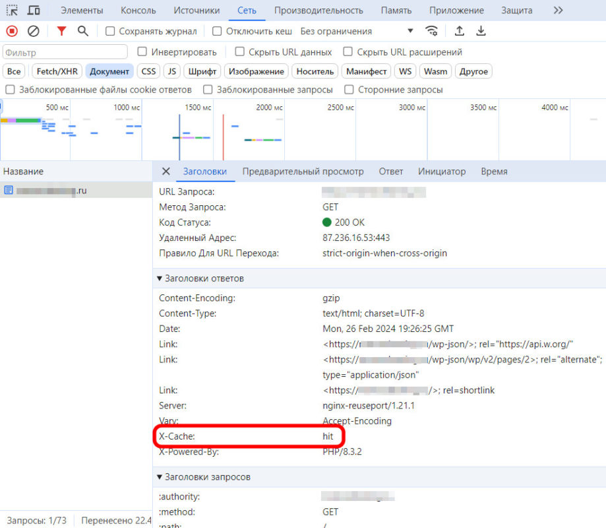The image size is (606, 528).
Task: Filter by Изображение type
Action: (x=257, y=71)
